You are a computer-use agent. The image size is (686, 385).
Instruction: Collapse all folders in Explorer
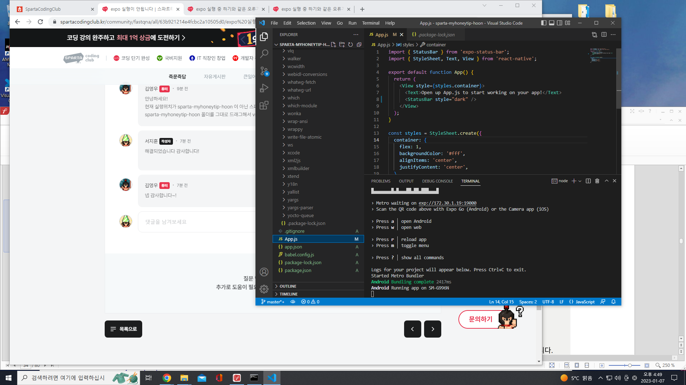(x=359, y=45)
